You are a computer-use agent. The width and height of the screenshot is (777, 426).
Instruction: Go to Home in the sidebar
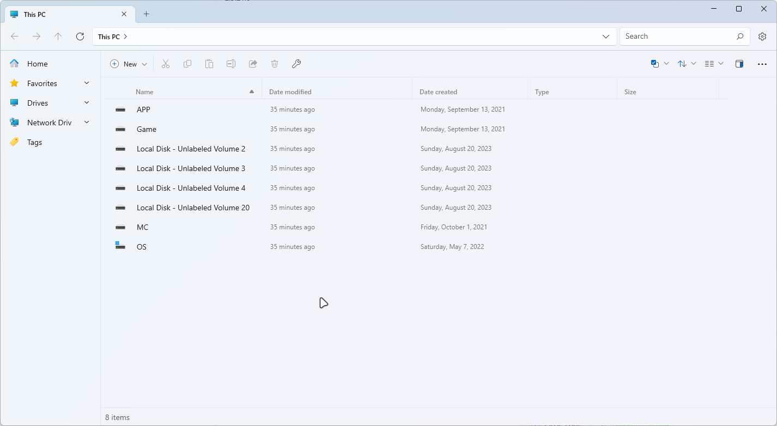(37, 64)
